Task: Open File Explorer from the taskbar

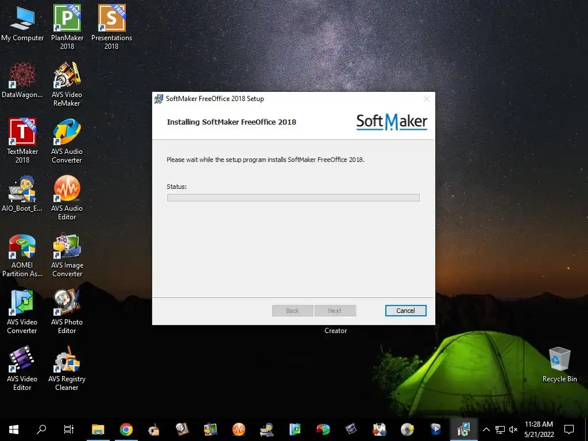Action: pyautogui.click(x=98, y=429)
